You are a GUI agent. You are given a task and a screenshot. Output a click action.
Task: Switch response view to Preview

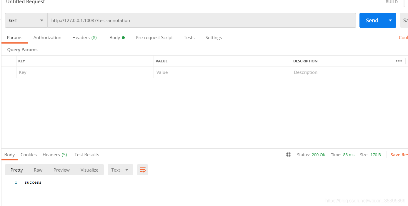(x=61, y=170)
